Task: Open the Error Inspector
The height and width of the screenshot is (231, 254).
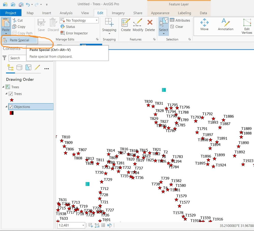Action: tap(74, 33)
